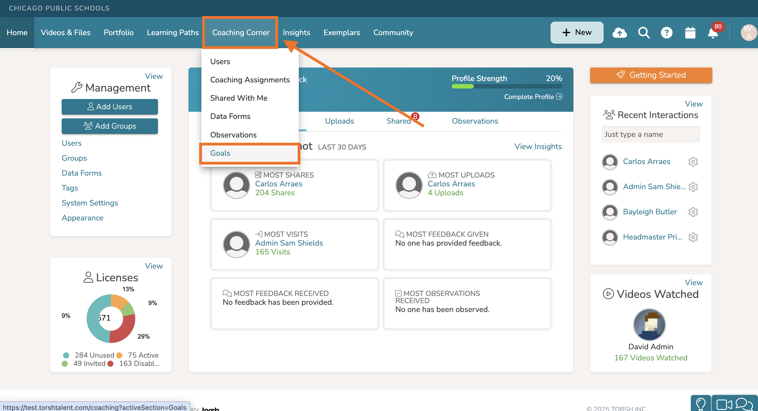Screen dimensions: 758x411
Task: Open the View Insights link
Action: (538, 147)
